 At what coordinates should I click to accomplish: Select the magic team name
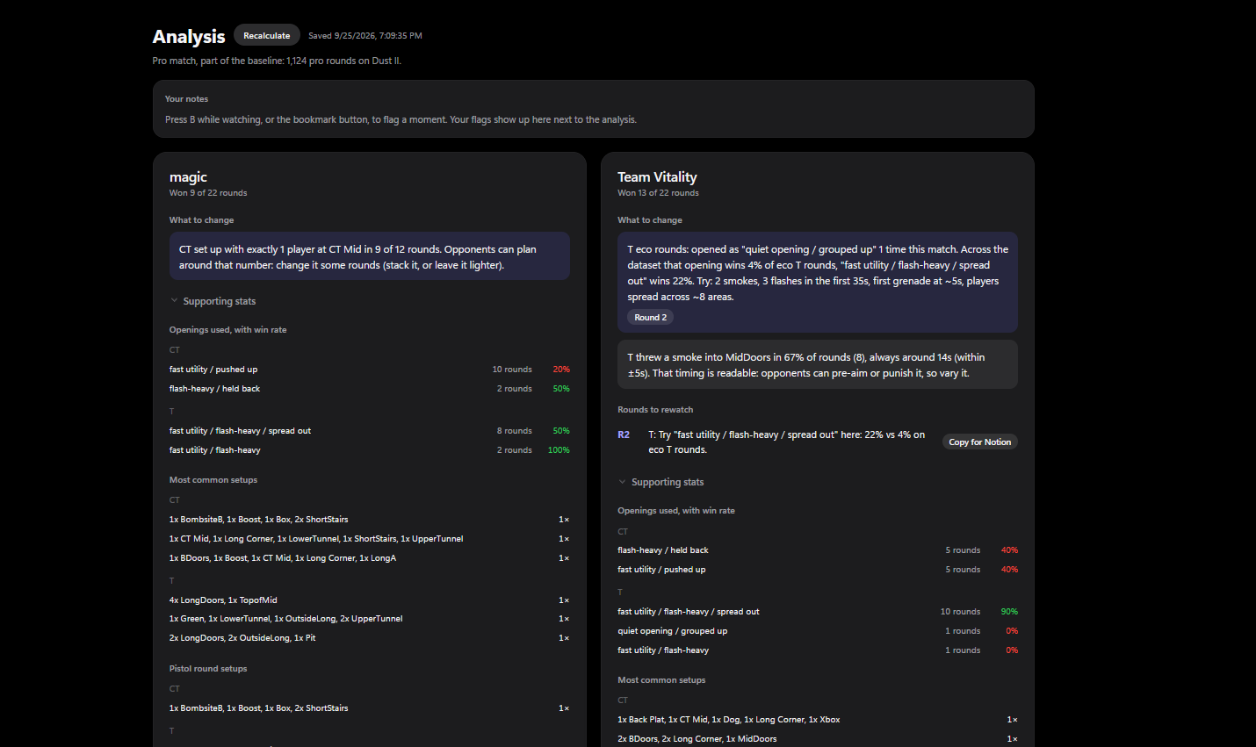[188, 177]
